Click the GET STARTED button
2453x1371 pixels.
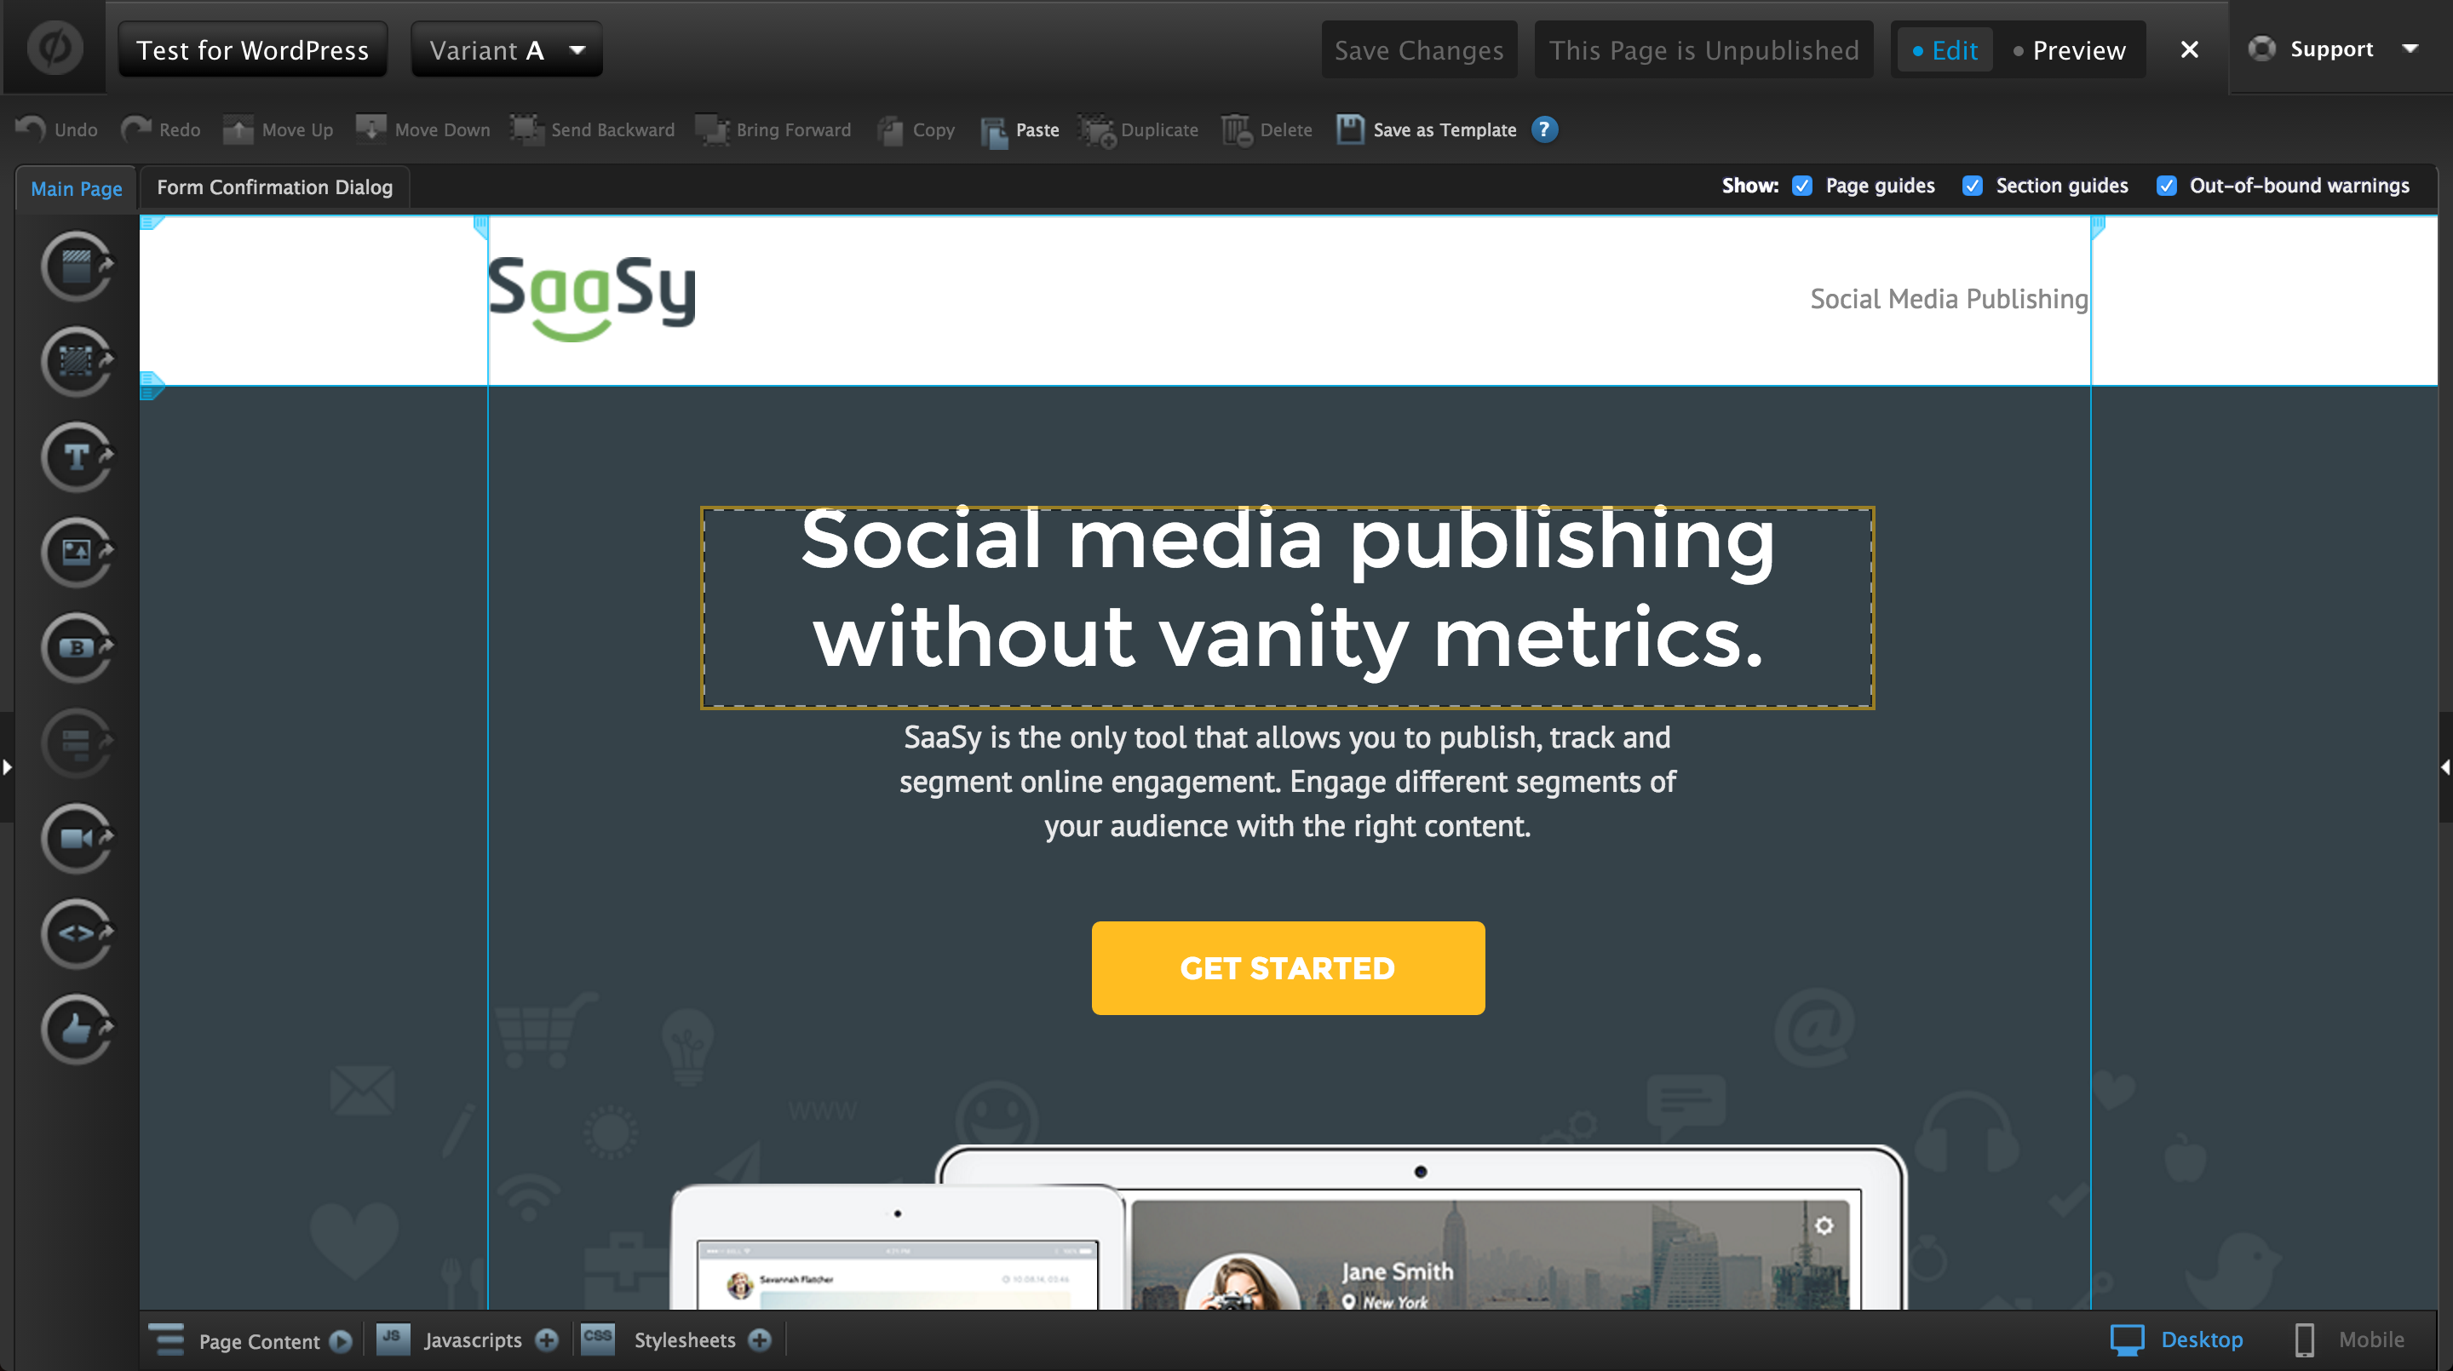(1287, 968)
